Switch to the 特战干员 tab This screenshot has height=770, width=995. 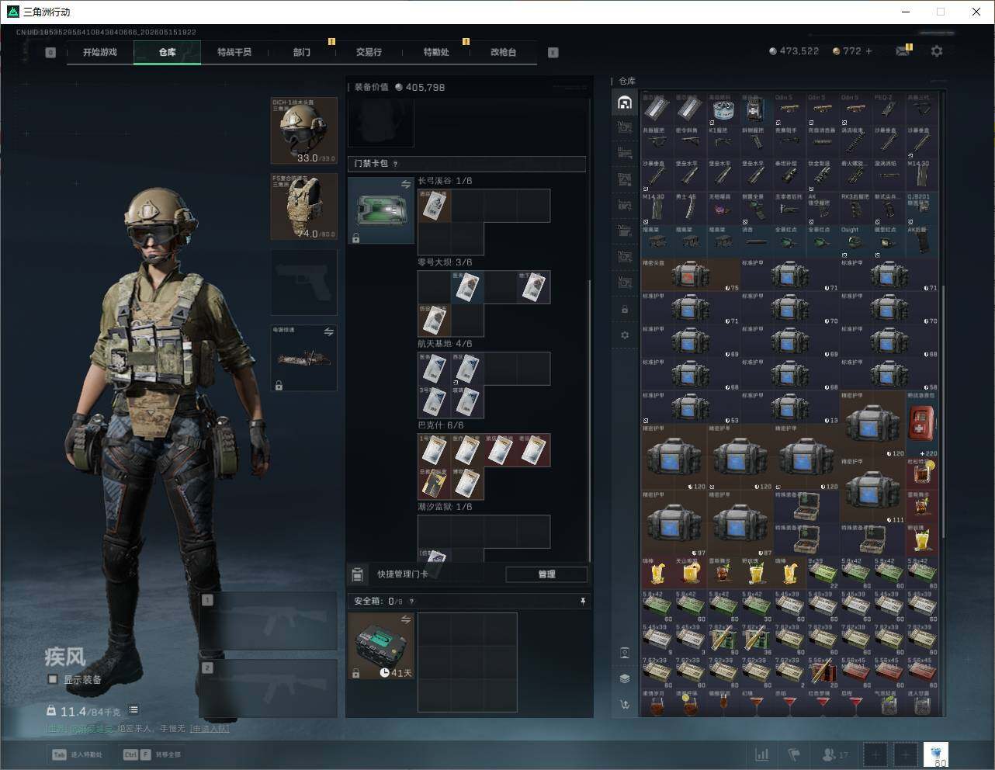click(234, 52)
